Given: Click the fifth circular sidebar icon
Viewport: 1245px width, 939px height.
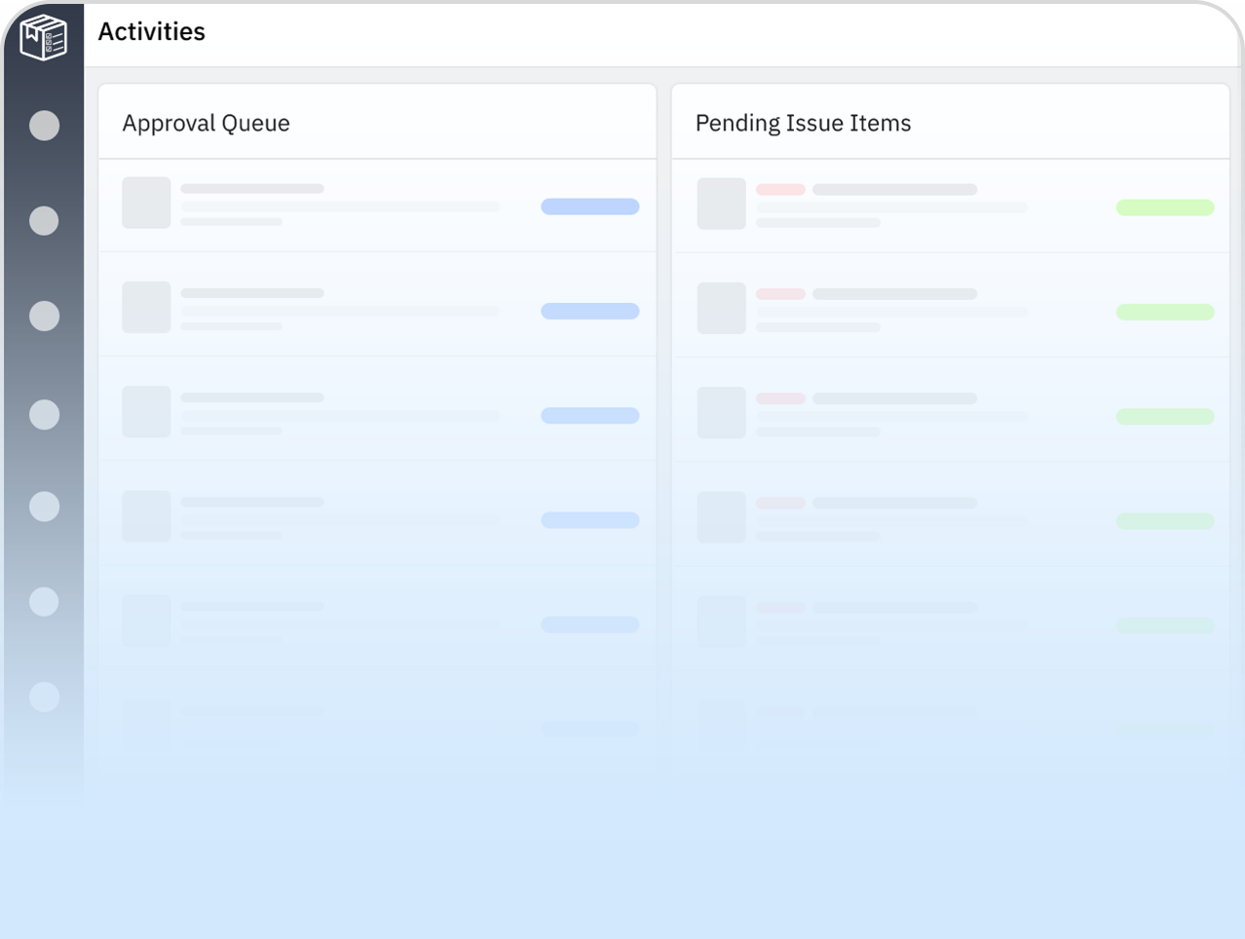Looking at the screenshot, I should tap(44, 507).
